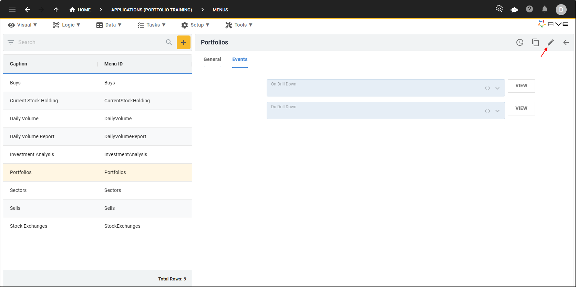Select the Buys caption row

[x=97, y=83]
